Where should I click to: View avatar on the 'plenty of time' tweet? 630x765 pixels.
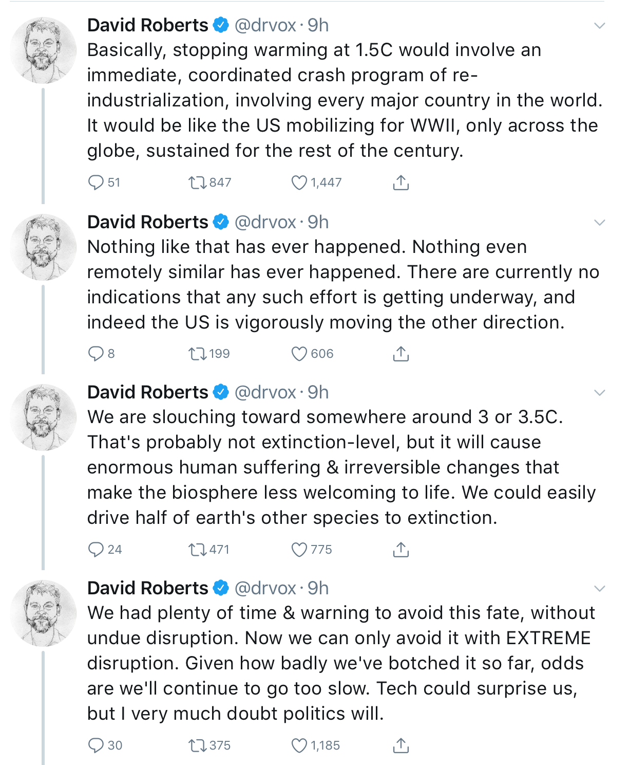[x=43, y=613]
